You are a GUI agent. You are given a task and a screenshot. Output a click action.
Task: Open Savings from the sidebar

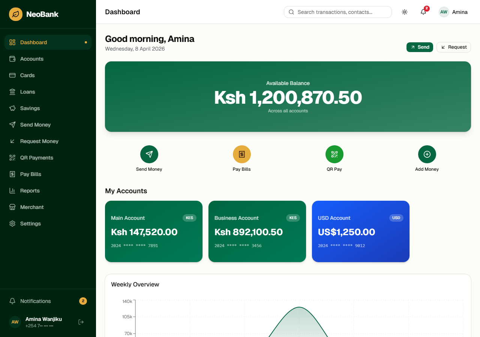point(48,108)
